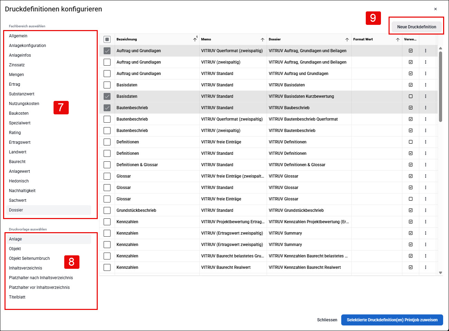Toggle the select-all checkbox in table header
This screenshot has height=331, width=449.
[107, 39]
